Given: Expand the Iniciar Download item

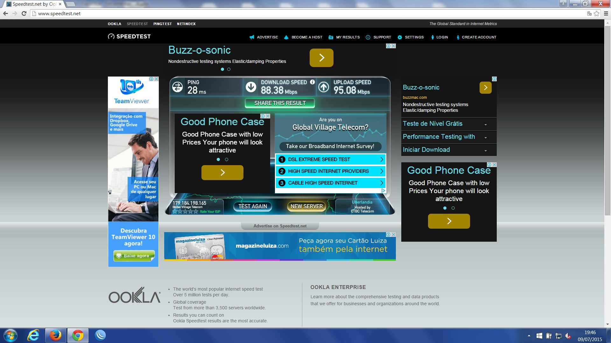Looking at the screenshot, I should pos(486,151).
